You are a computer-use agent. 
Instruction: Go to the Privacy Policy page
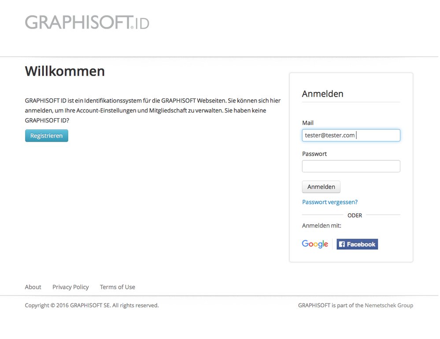coord(70,287)
